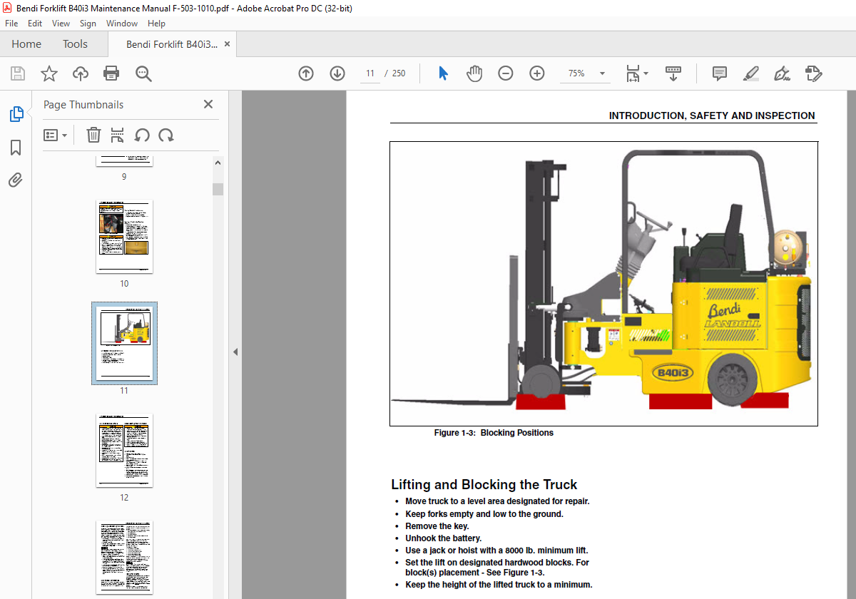Go to the previous page arrow
The image size is (856, 599).
(306, 73)
